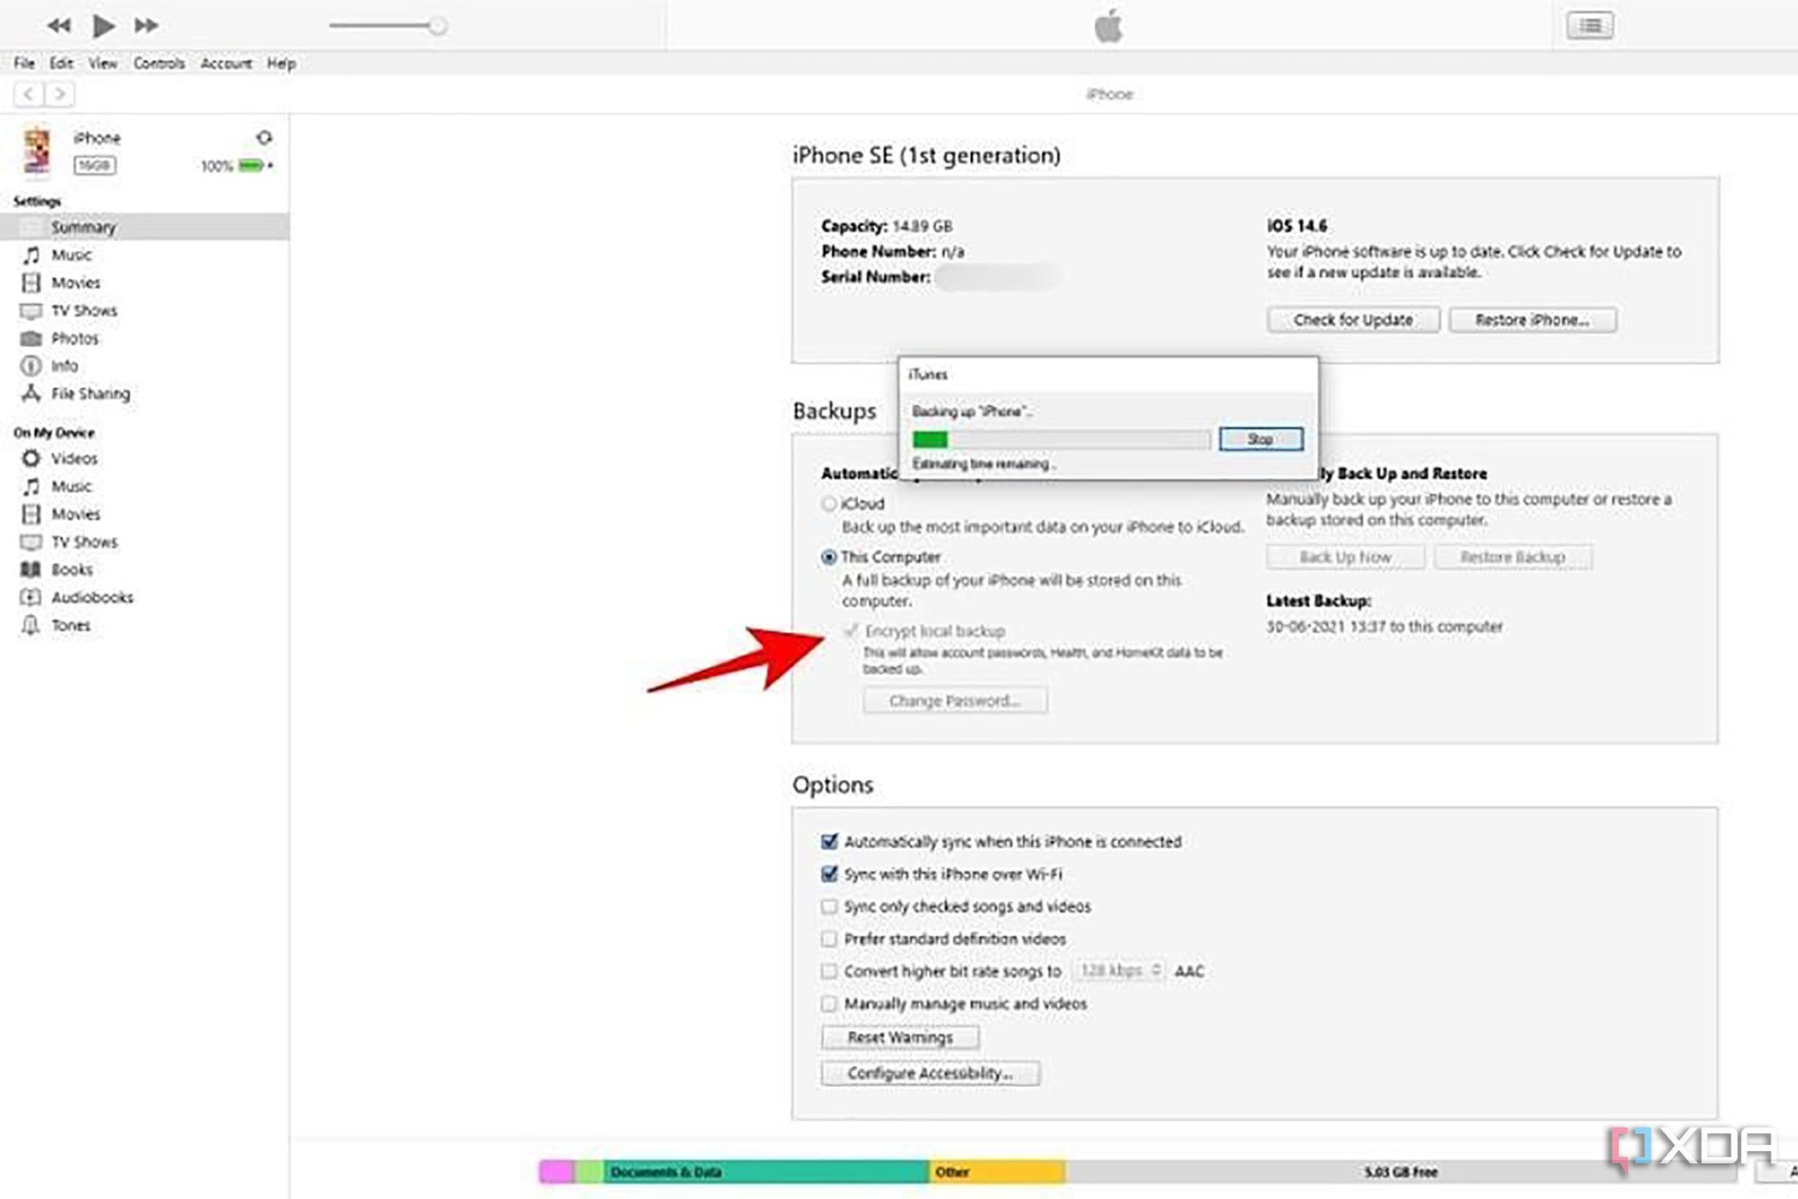This screenshot has height=1199, width=1798.
Task: Click the Movies icon under Settings
Action: 31,283
